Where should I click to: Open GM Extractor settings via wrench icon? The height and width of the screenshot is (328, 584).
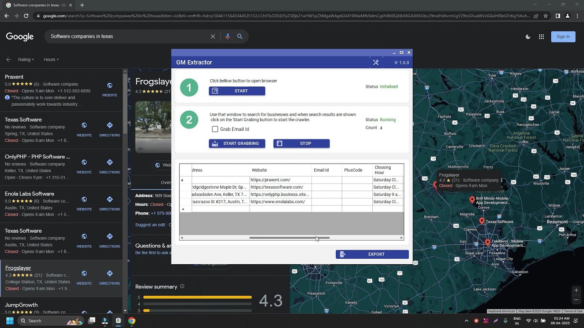click(375, 62)
